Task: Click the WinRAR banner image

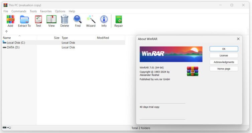Action: click(x=171, y=54)
